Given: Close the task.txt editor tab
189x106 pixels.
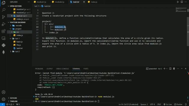Looking at the screenshot, I should (x=84, y=2).
